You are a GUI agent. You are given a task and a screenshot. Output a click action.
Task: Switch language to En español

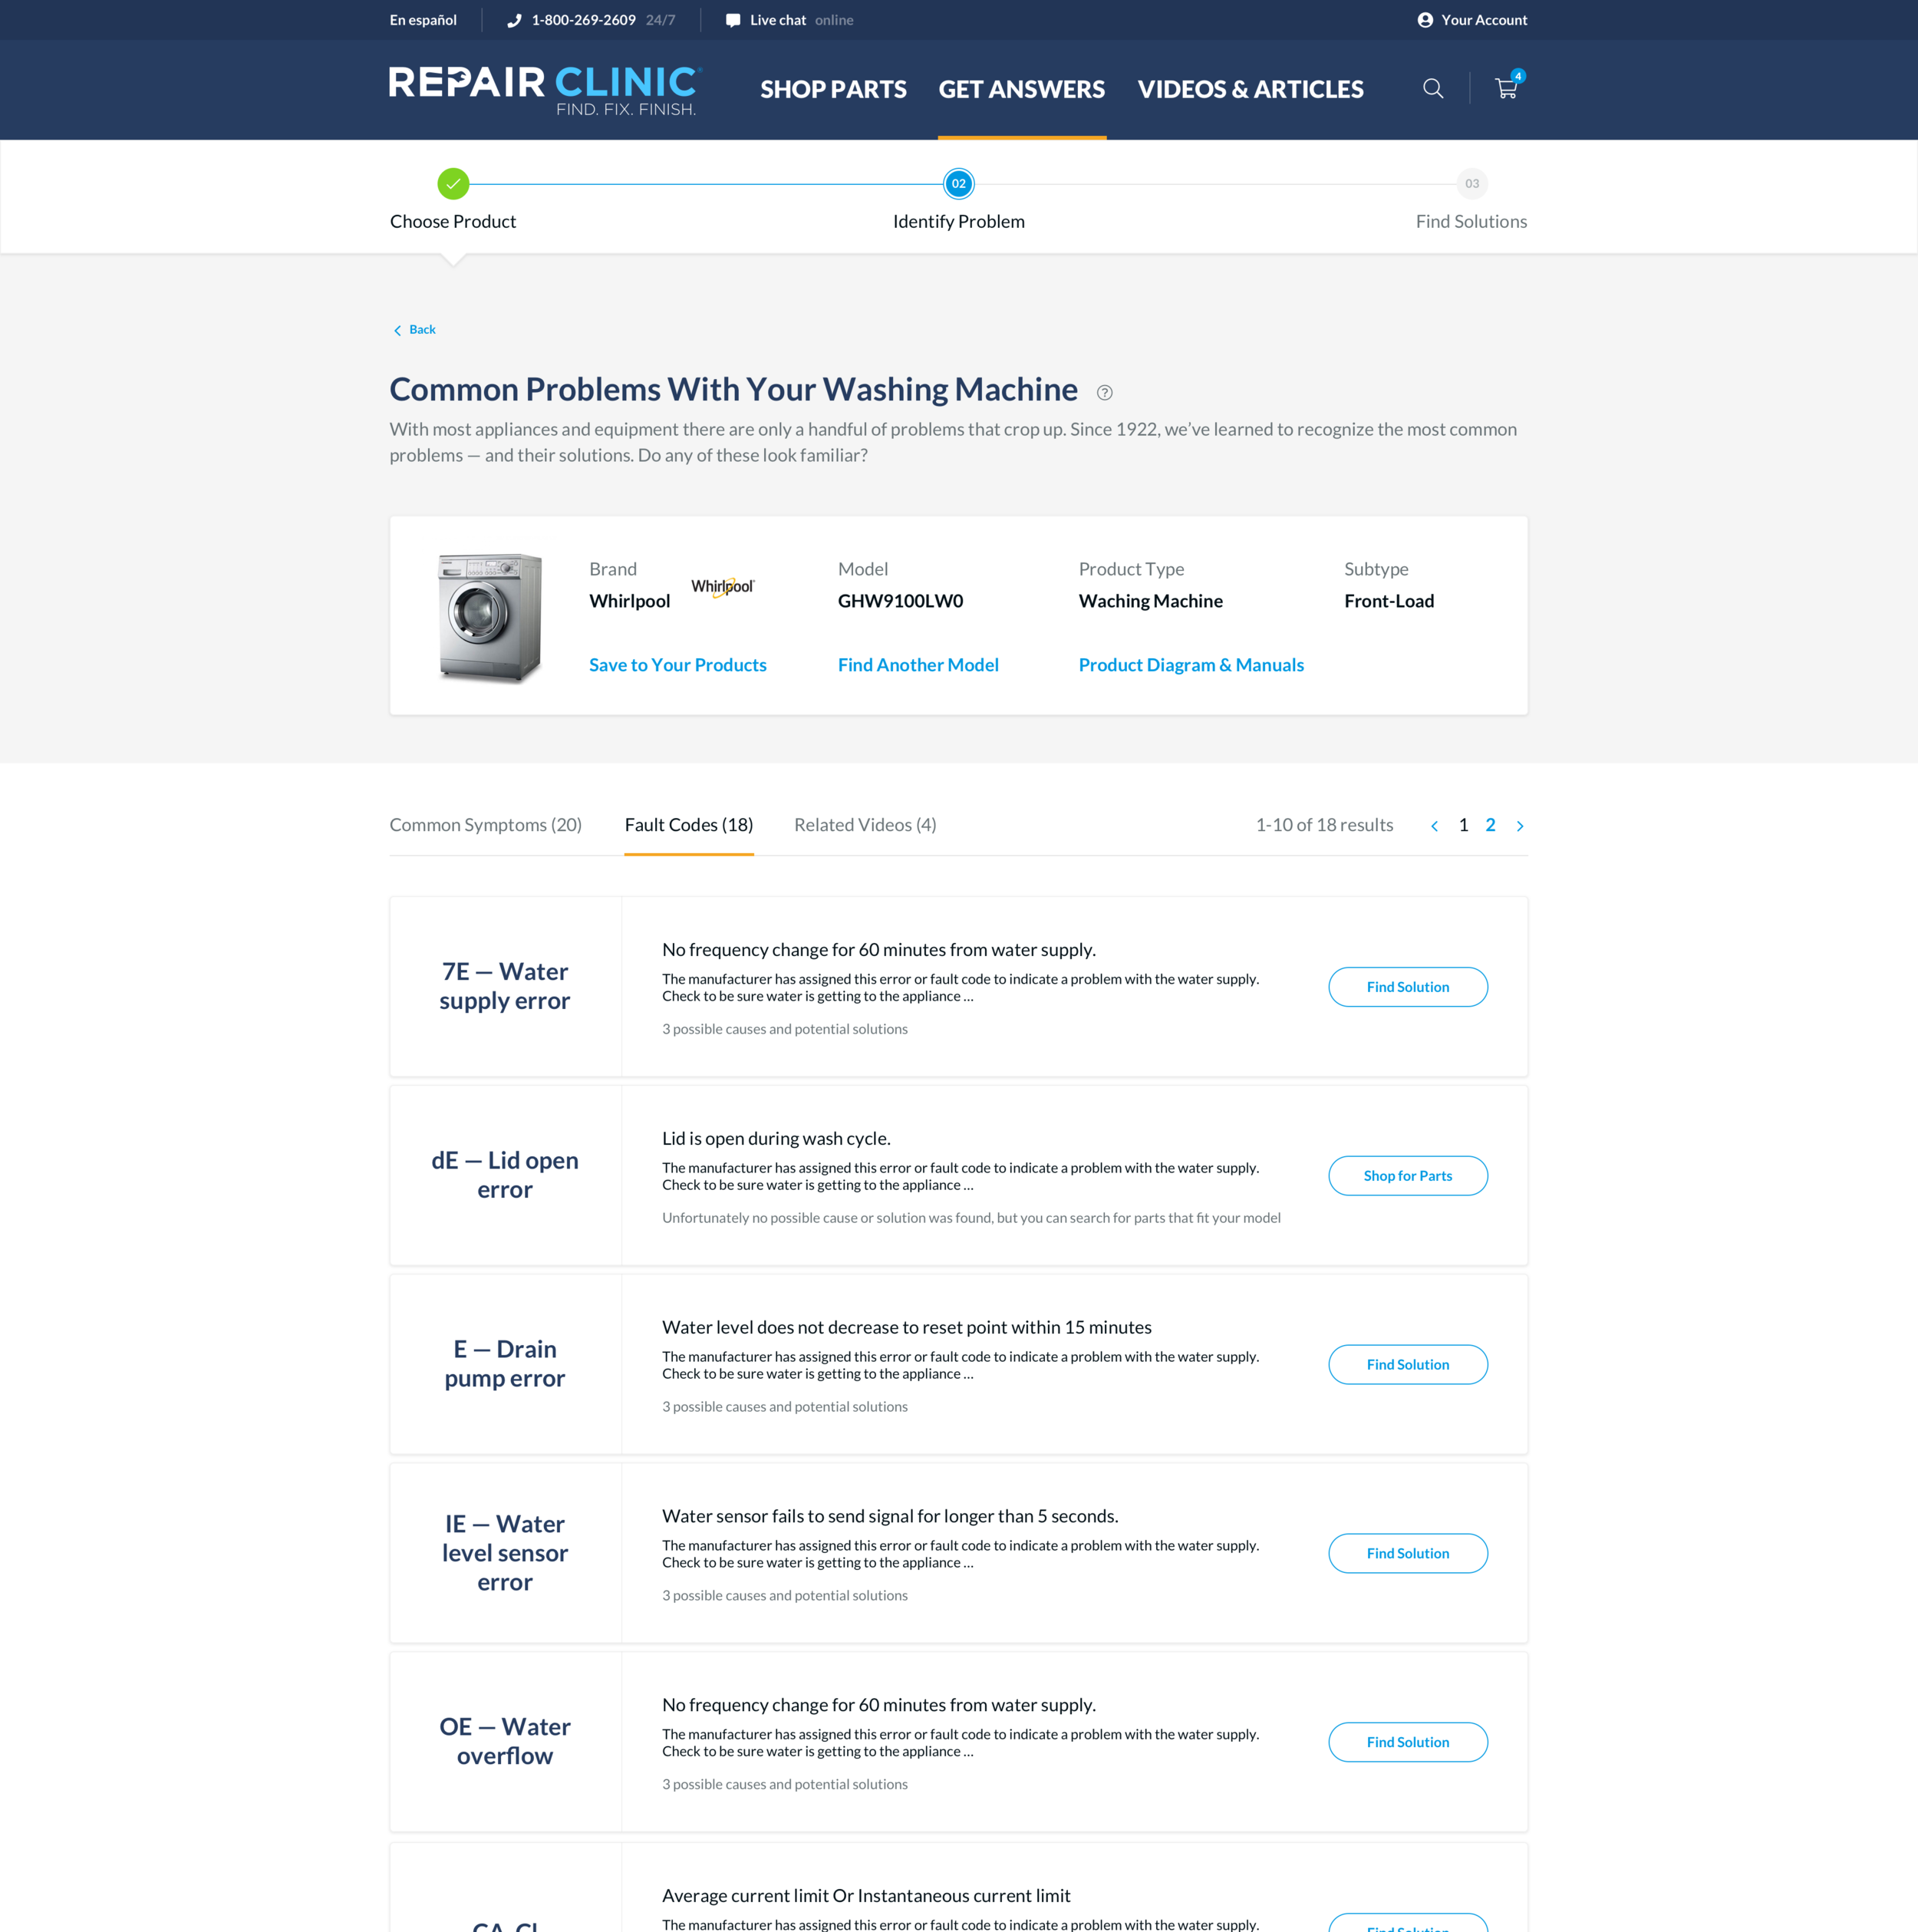423,20
